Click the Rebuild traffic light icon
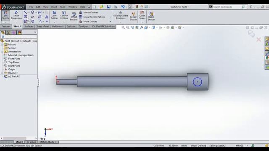 (x=137, y=7)
